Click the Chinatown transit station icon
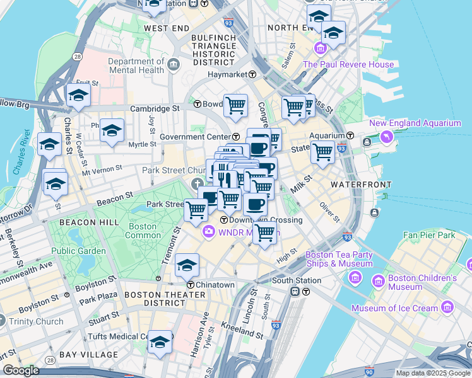 pos(190,285)
